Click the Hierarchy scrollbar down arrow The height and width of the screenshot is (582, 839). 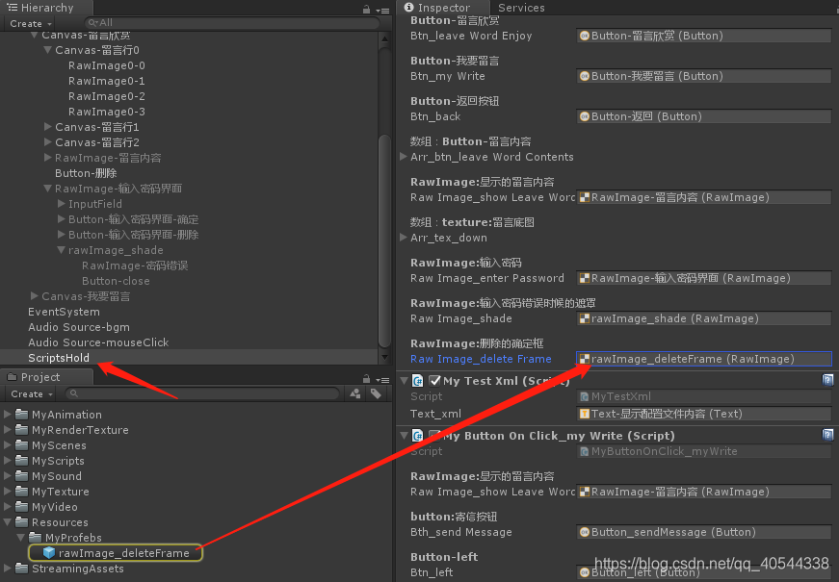coord(384,357)
